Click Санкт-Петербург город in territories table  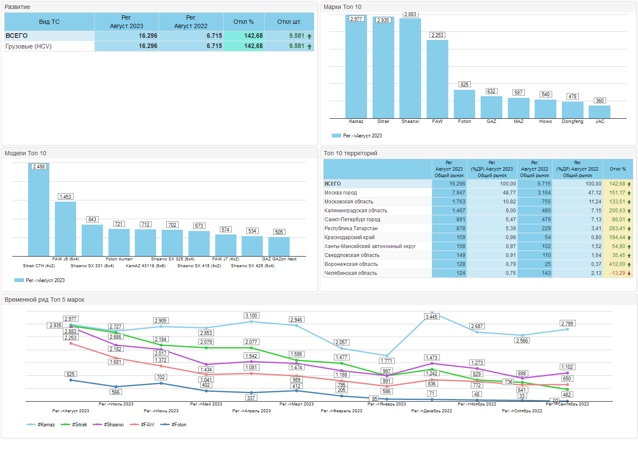coord(352,220)
